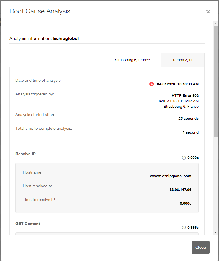This screenshot has height=261, width=219.
Task: Click the vertical scrollbar thumb
Action: (216, 81)
